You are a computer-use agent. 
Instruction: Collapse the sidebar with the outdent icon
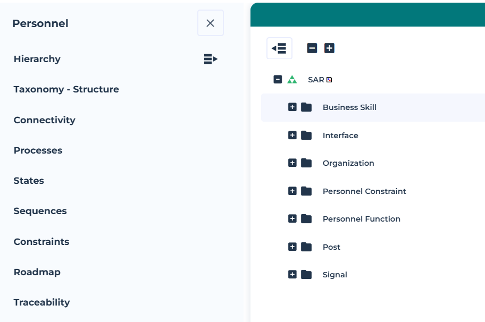click(279, 48)
